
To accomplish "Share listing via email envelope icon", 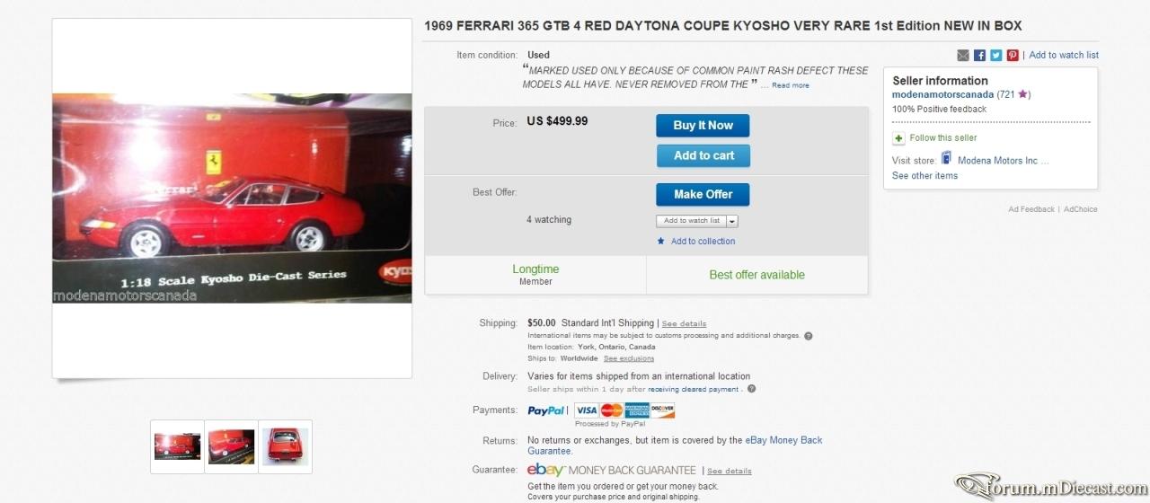I will (x=963, y=55).
